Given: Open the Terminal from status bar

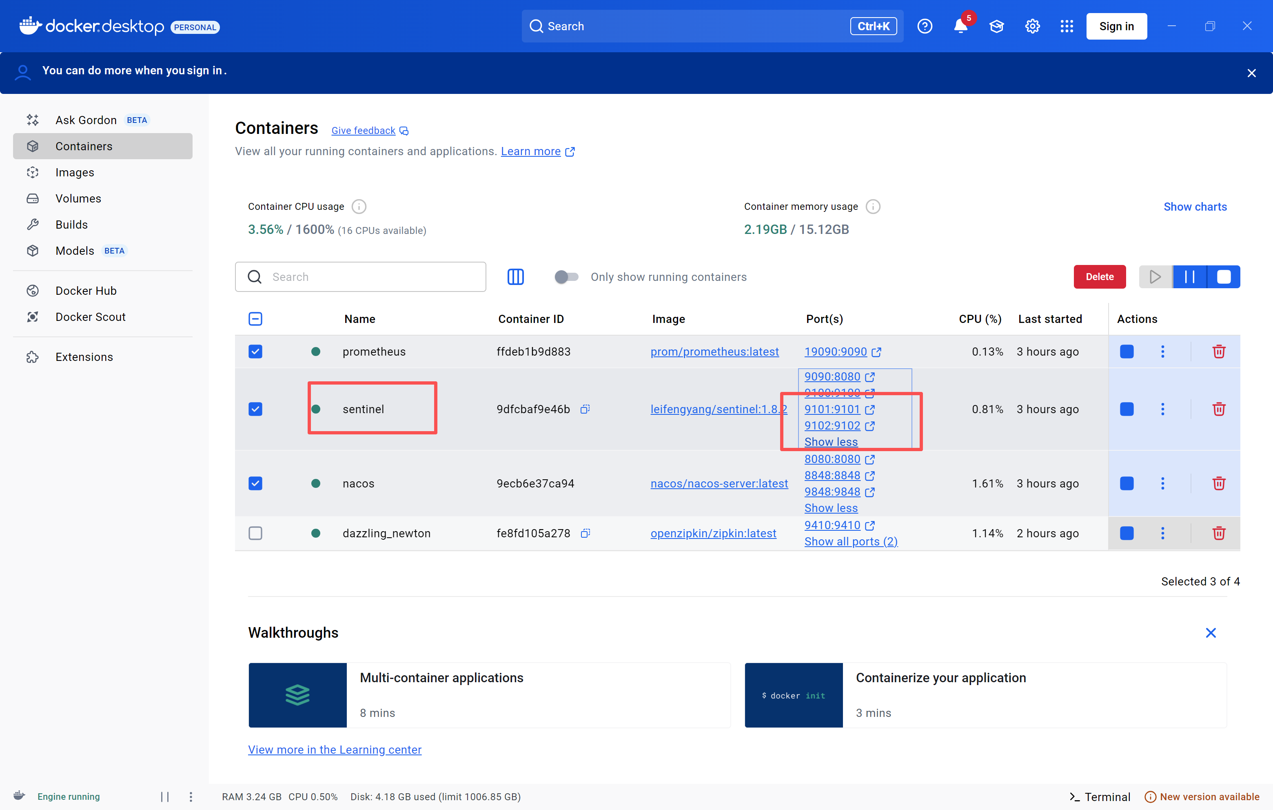Looking at the screenshot, I should point(1100,797).
